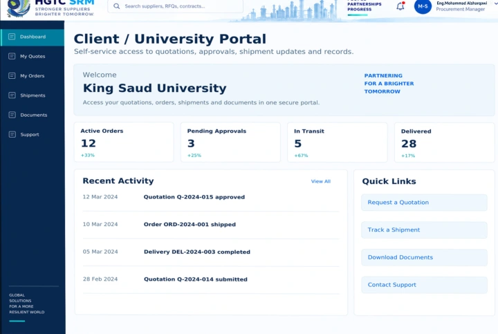The height and width of the screenshot is (334, 498).
Task: Open Shipments page
Action: pos(33,95)
